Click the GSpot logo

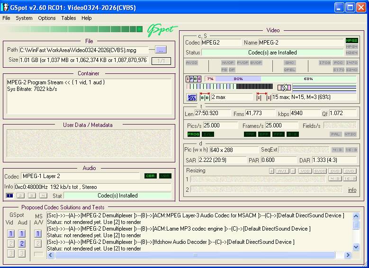(162, 30)
